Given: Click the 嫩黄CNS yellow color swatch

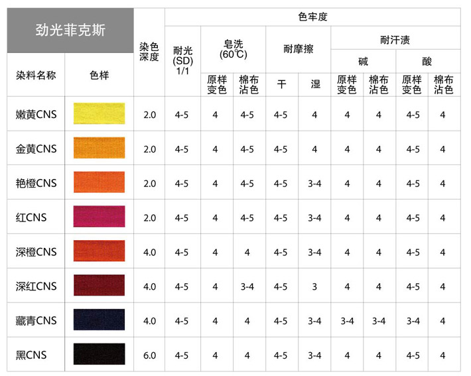Looking at the screenshot, I should click(x=99, y=115).
